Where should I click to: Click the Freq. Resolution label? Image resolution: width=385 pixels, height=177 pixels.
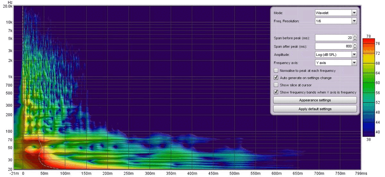point(287,21)
